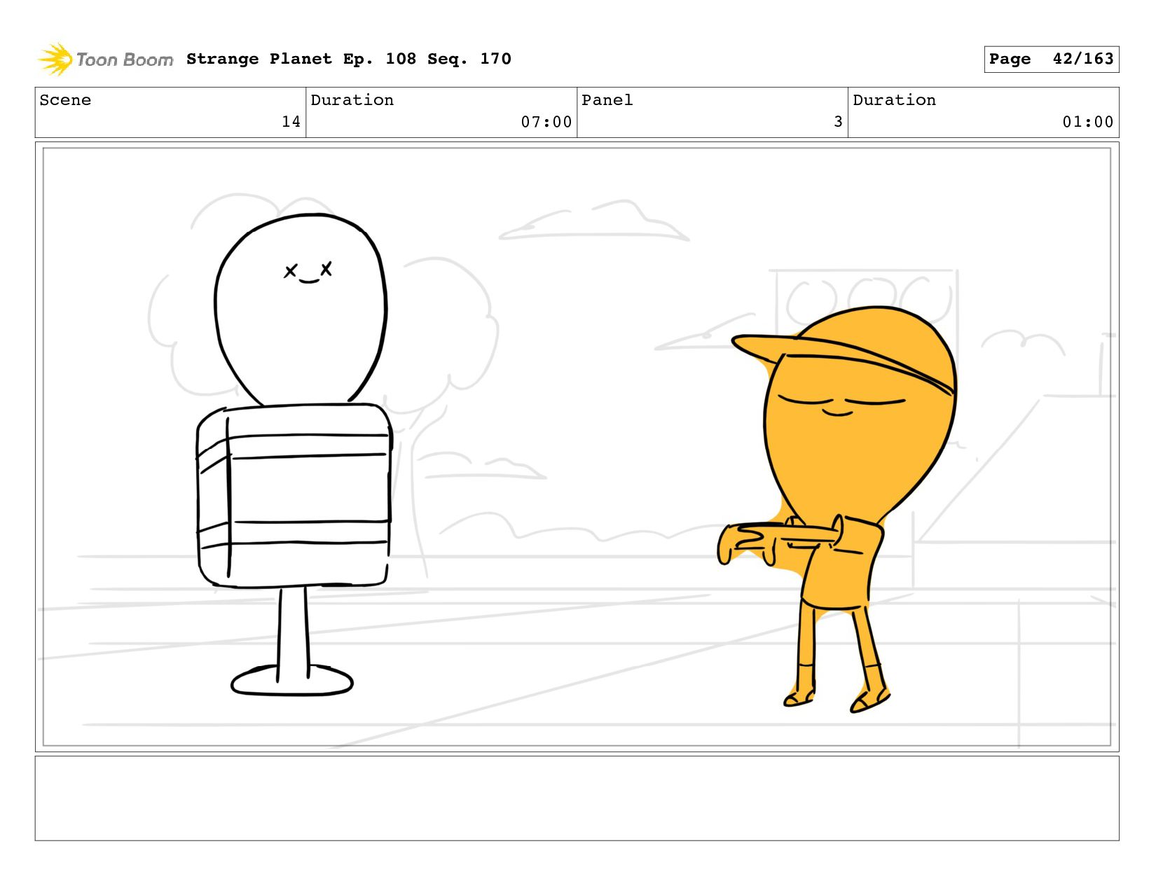Select the panel number "3"
The height and width of the screenshot is (893, 1156).
838,122
